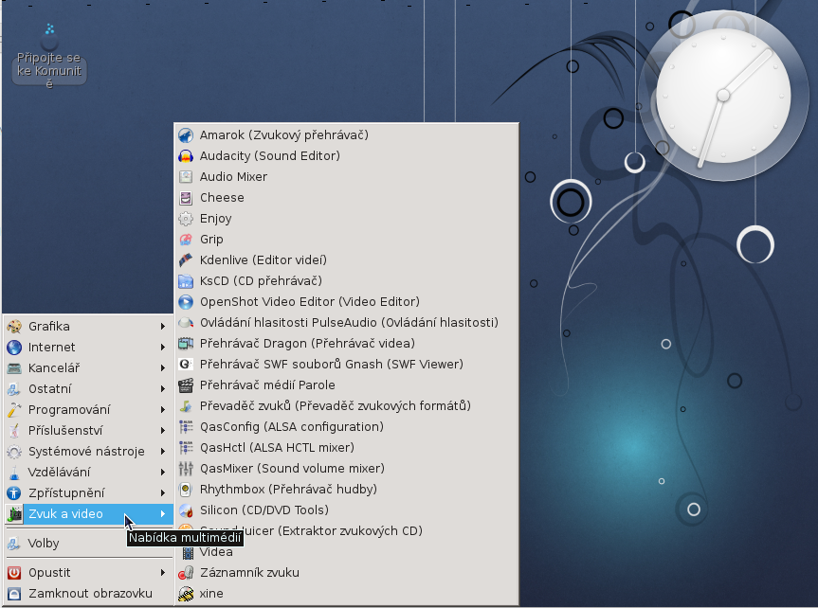
Task: Open the Vzdělávání menu category
Action: tap(88, 473)
